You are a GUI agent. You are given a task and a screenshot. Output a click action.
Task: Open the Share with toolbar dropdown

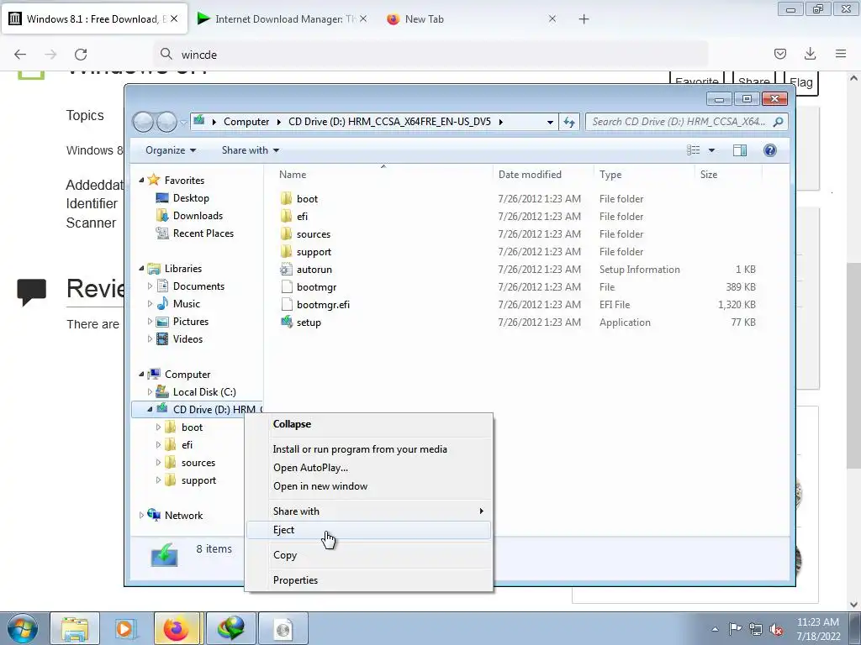coord(251,150)
